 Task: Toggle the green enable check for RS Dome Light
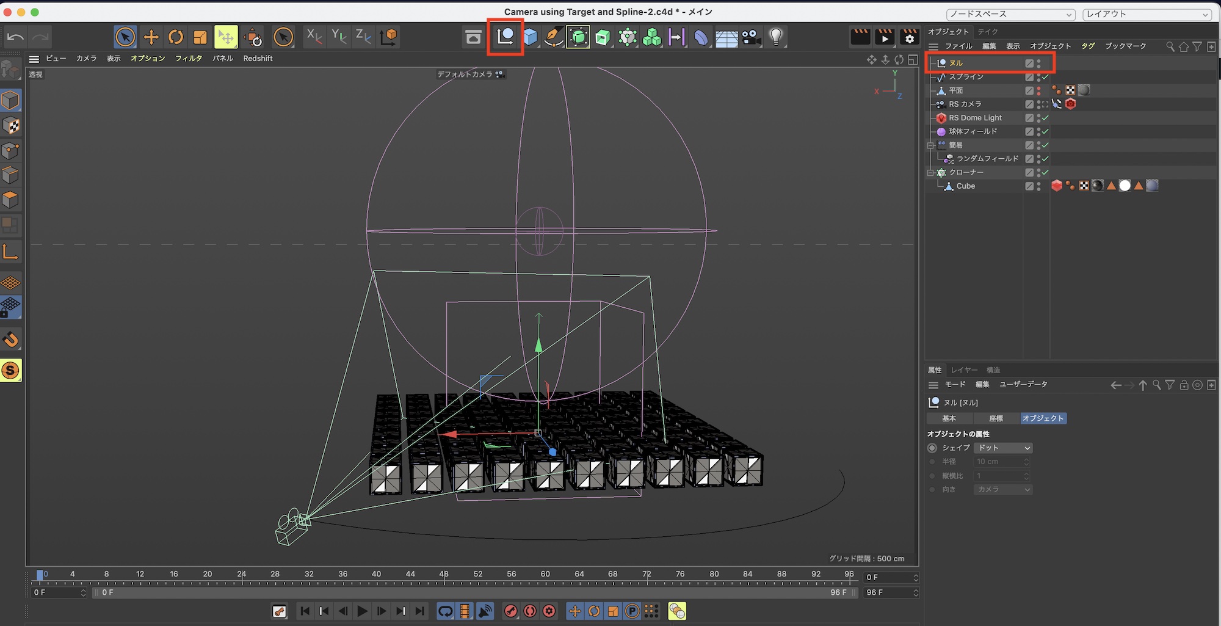tap(1045, 118)
